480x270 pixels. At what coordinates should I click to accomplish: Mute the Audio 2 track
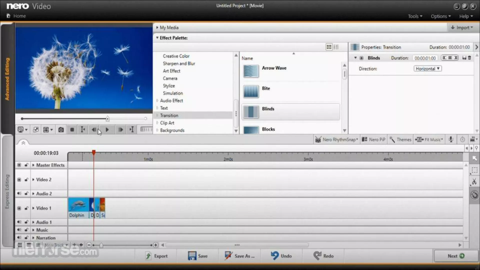pyautogui.click(x=19, y=193)
